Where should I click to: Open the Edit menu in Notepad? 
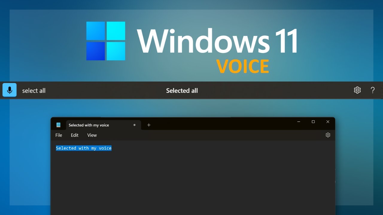coord(75,135)
